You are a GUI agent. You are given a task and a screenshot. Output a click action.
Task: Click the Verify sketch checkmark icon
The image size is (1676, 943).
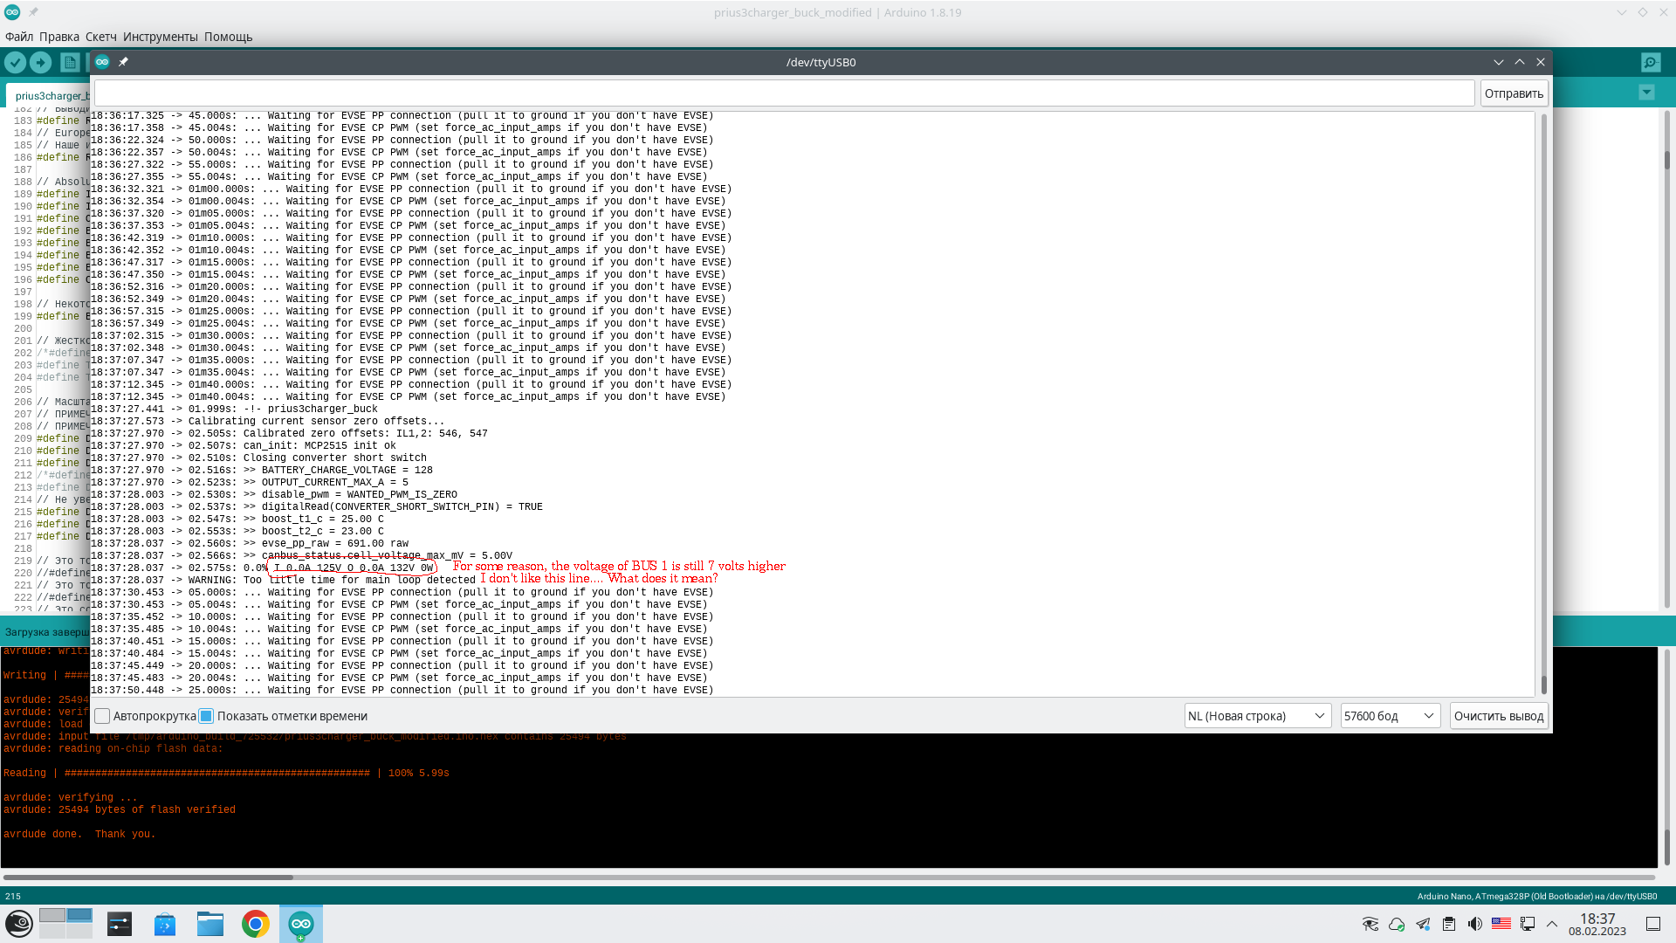pyautogui.click(x=15, y=62)
